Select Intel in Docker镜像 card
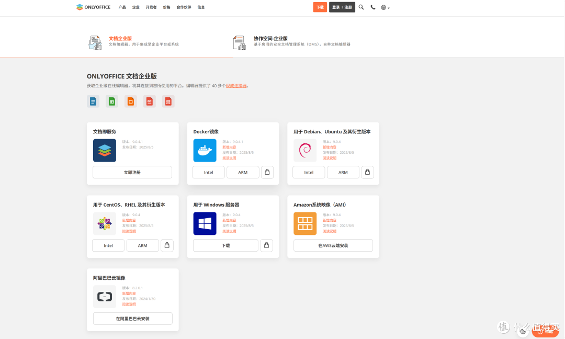 click(x=209, y=172)
